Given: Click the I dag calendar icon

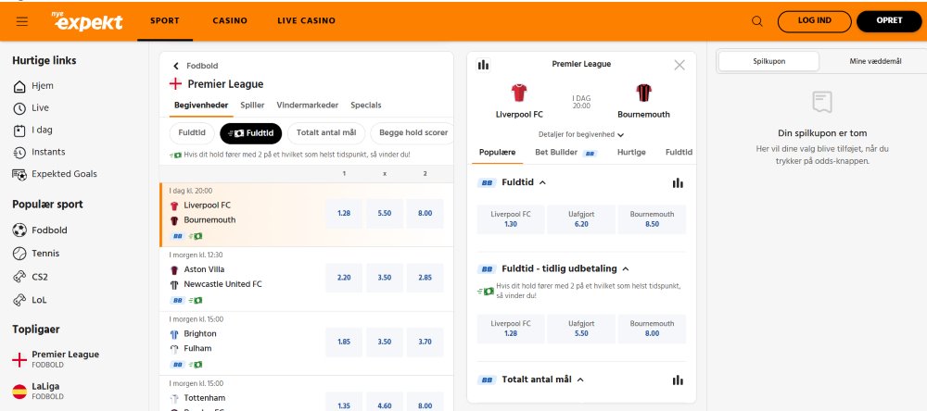Looking at the screenshot, I should tap(19, 131).
